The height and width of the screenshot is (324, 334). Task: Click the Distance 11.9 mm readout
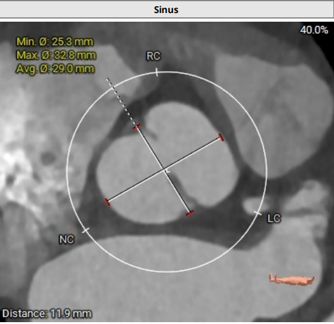47,313
